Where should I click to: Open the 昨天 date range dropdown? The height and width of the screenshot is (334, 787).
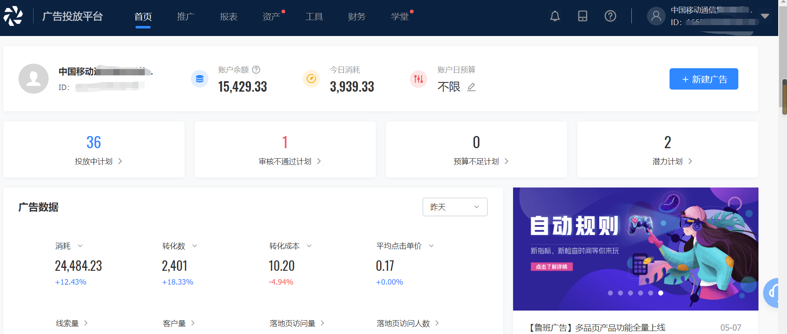tap(455, 207)
